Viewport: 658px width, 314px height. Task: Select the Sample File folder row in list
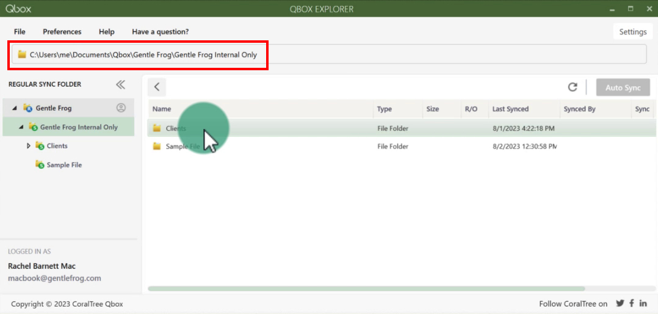(402, 147)
